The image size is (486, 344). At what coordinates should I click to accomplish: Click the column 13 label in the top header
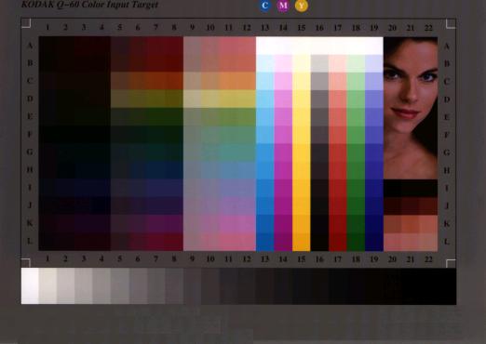point(264,28)
